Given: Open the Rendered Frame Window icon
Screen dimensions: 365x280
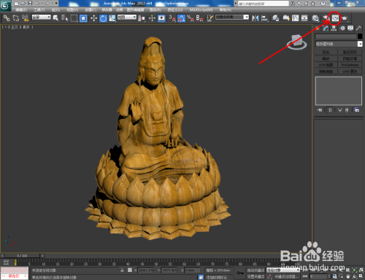Looking at the screenshot, I should click(x=335, y=18).
